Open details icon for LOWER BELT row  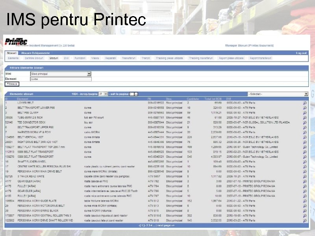[x=305, y=103]
